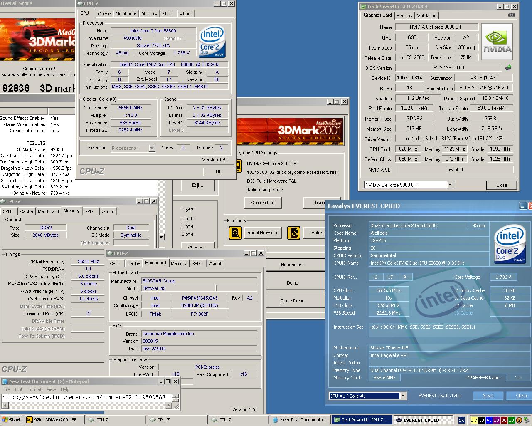Select the Graphics Card tab in GPU-Z
The width and height of the screenshot is (532, 426).
coord(377,15)
